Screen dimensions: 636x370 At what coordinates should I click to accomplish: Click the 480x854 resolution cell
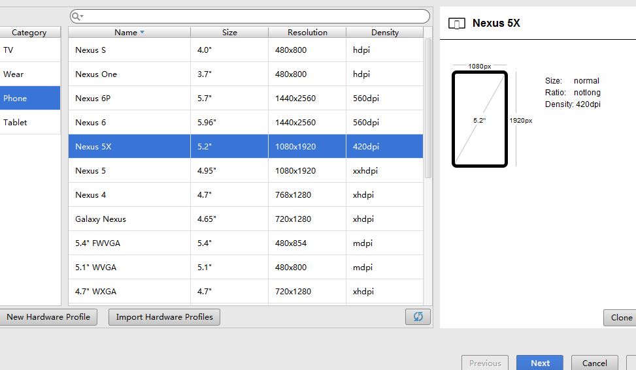click(307, 243)
